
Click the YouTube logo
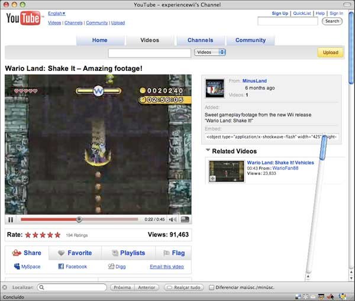[23, 18]
